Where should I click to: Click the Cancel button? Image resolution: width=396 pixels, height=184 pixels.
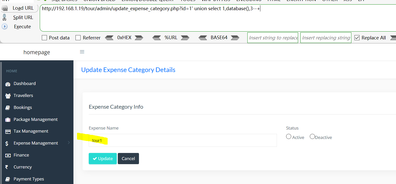[x=128, y=159]
